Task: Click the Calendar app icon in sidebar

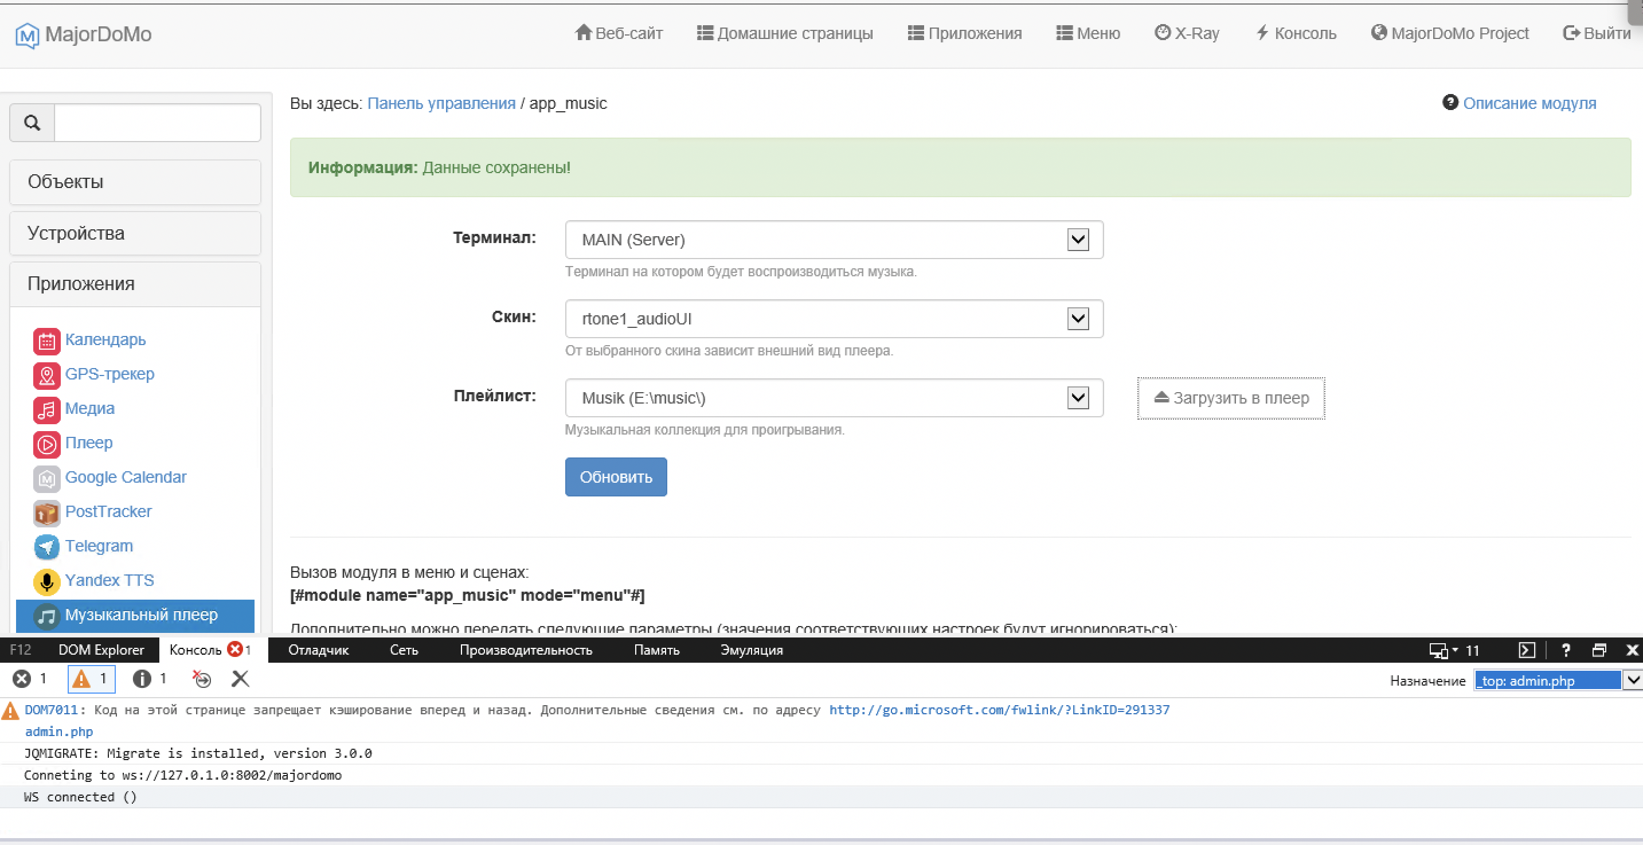Action: click(46, 341)
